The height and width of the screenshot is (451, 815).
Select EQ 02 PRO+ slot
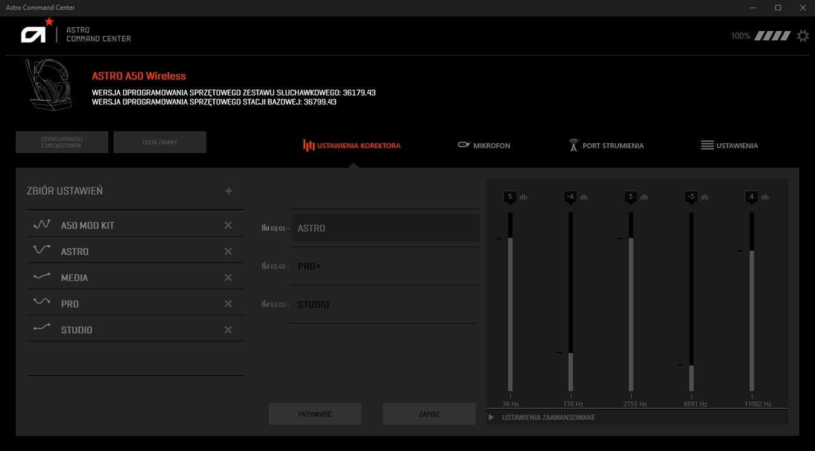[384, 266]
